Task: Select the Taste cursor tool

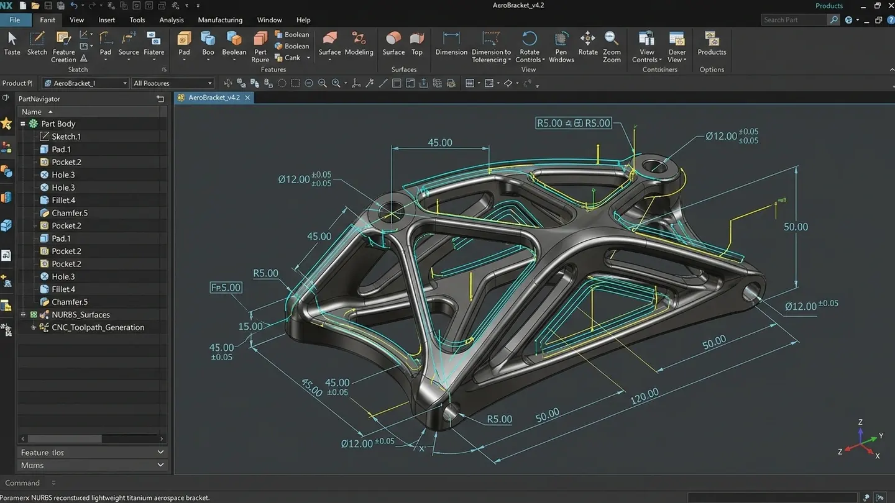Action: (x=12, y=43)
